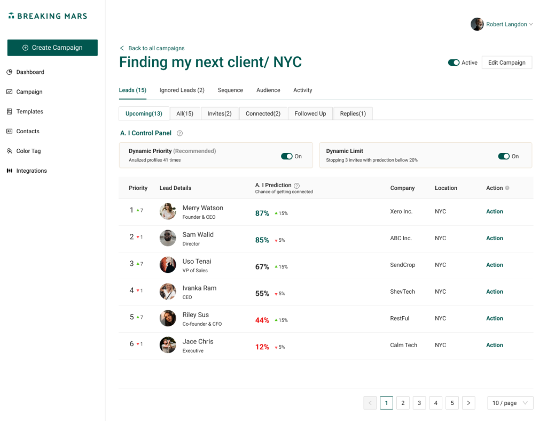Open the Robert Langdon user menu
The image size is (547, 421).
(502, 24)
